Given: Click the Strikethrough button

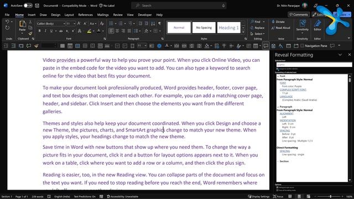Looking at the screenshot, I should click(x=61, y=31).
